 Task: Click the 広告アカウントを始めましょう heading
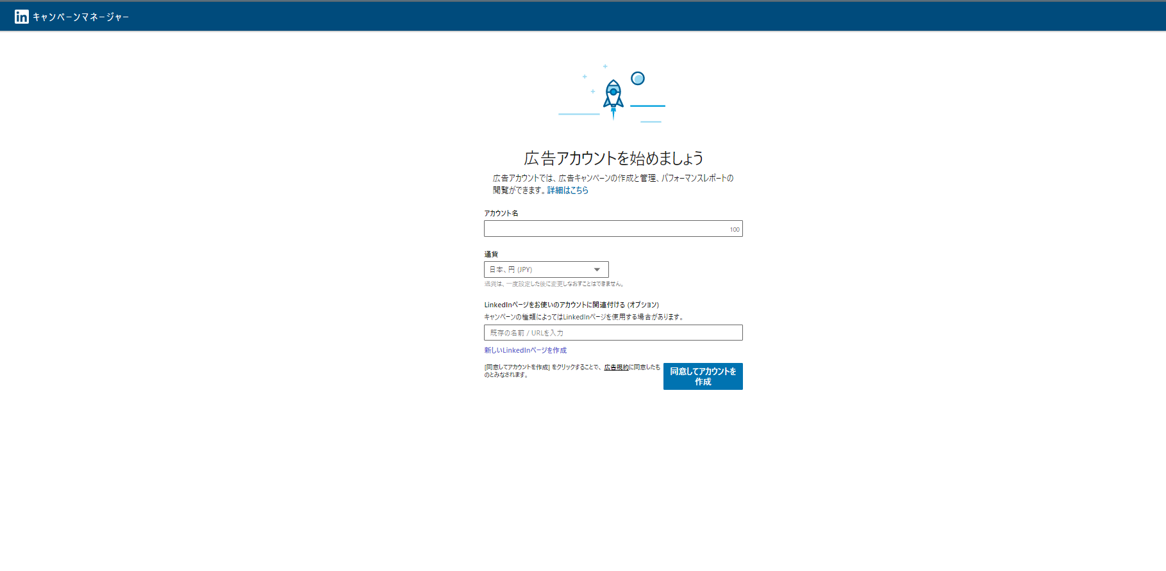[613, 158]
